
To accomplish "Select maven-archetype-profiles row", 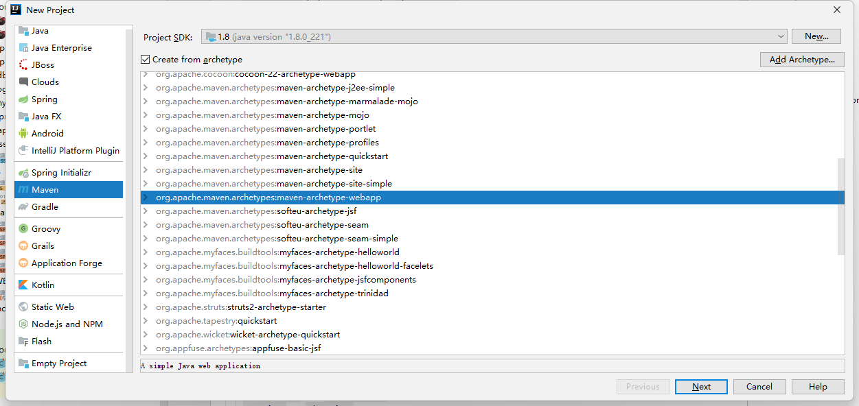I will click(x=492, y=143).
